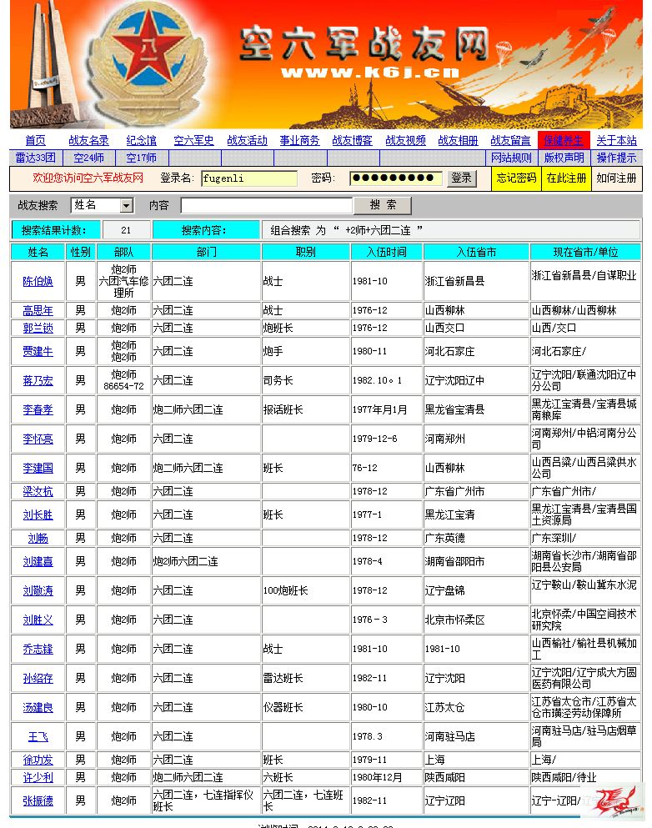652x828 pixels.
Task: Expand the 姓名 search type dropdown
Action: coord(103,205)
